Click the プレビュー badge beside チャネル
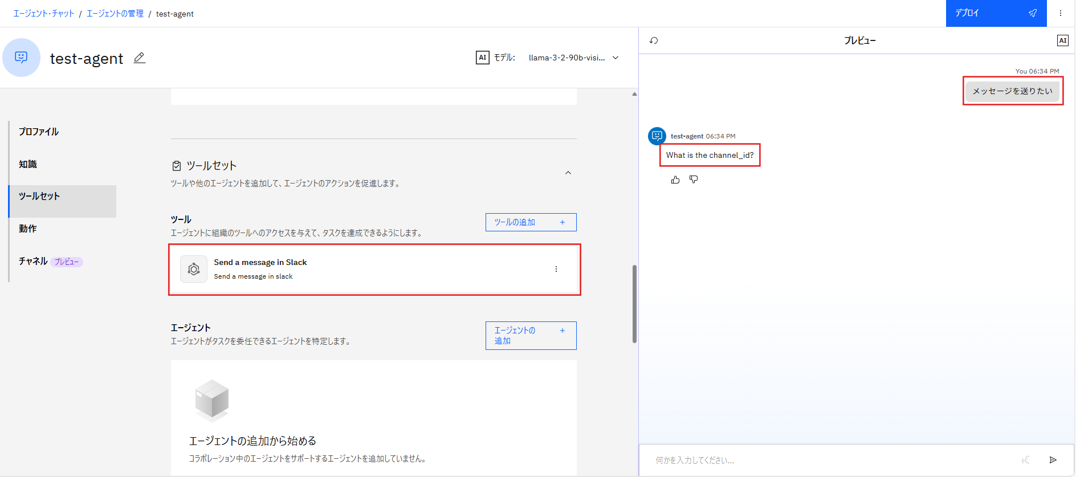The image size is (1076, 477). point(67,262)
